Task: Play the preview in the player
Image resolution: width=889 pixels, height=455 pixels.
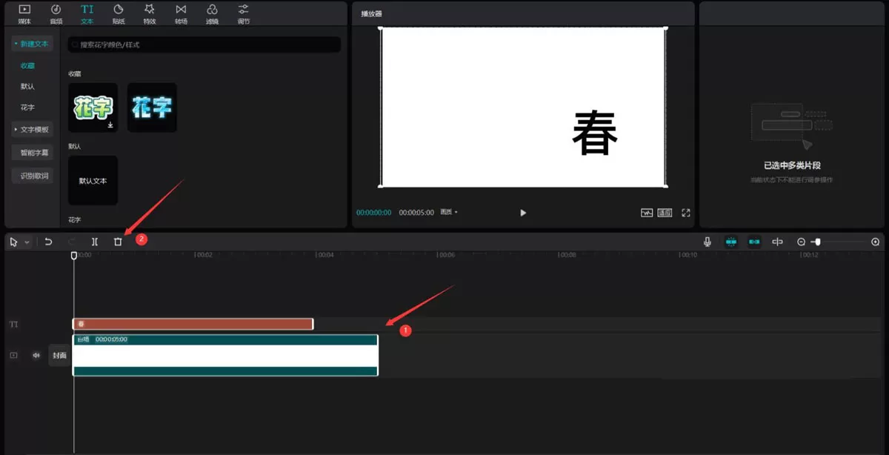Action: tap(523, 213)
